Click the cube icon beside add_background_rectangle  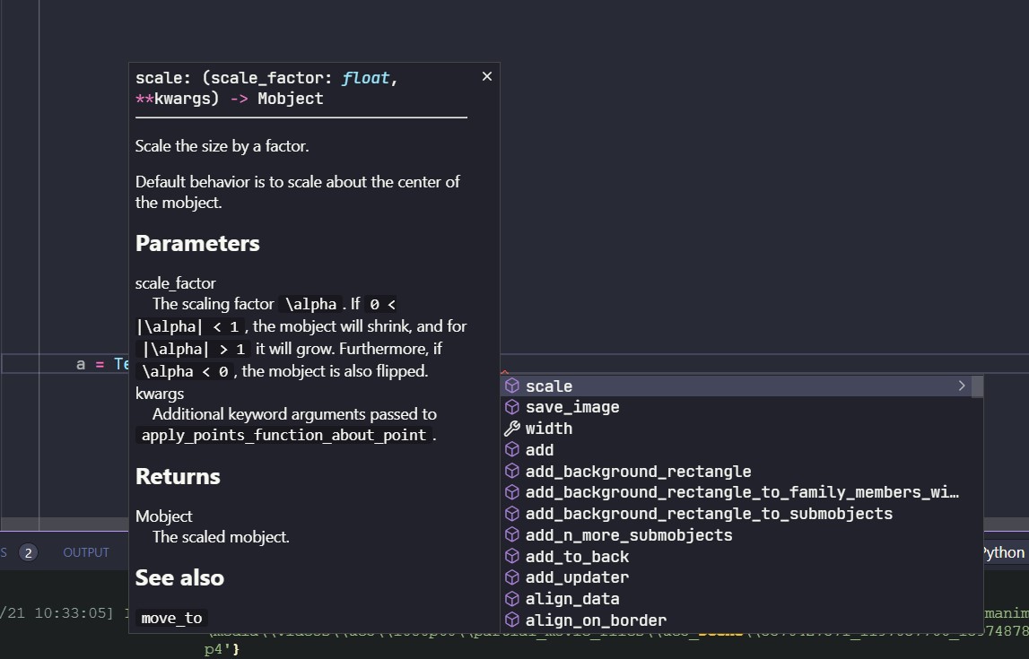(512, 472)
